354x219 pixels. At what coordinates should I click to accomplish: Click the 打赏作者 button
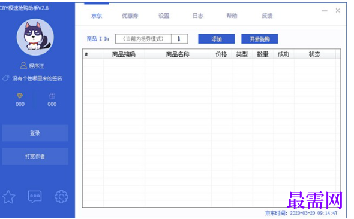pos(35,156)
